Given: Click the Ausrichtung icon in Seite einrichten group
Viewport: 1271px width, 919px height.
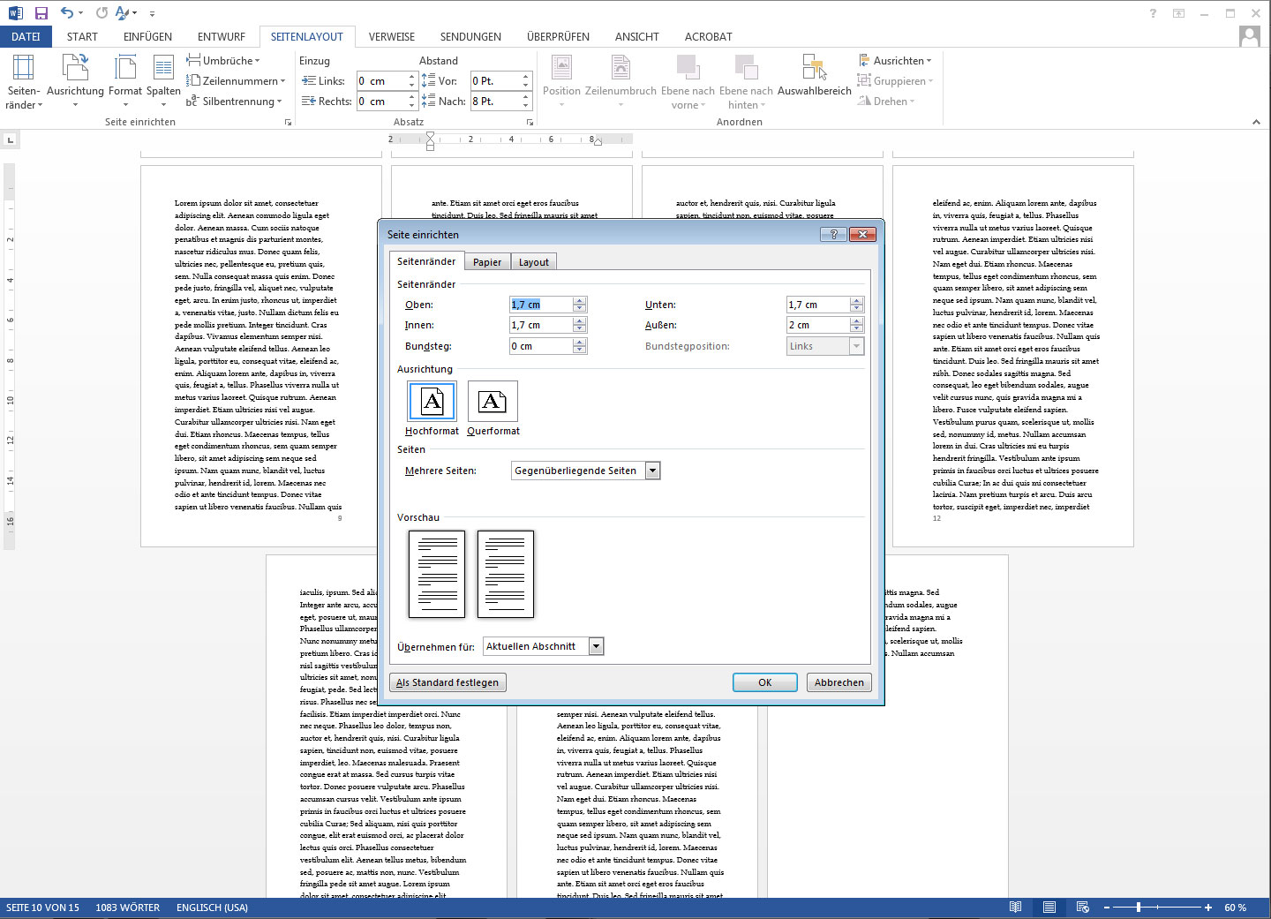Looking at the screenshot, I should pyautogui.click(x=74, y=79).
